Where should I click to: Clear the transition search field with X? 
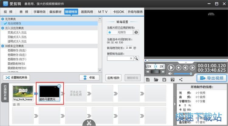(131, 58)
